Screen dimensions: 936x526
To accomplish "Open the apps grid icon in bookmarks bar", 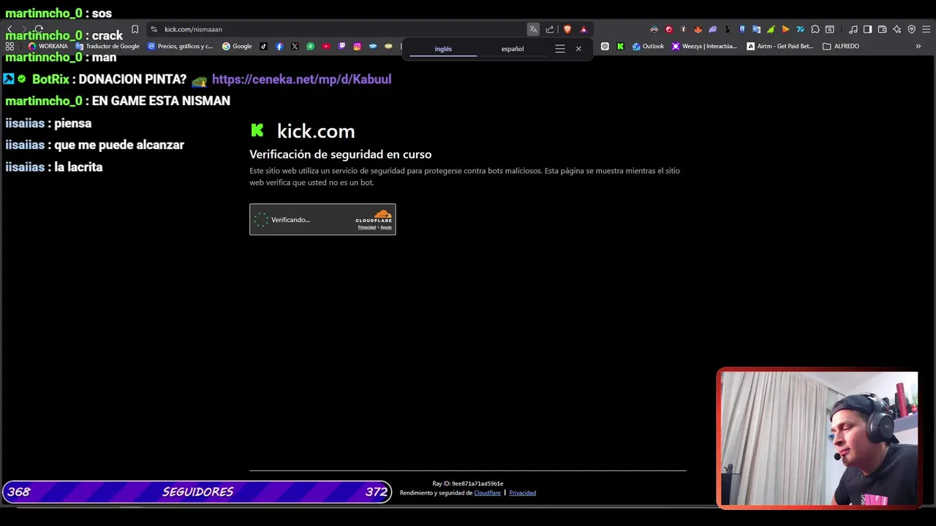I will [10, 46].
